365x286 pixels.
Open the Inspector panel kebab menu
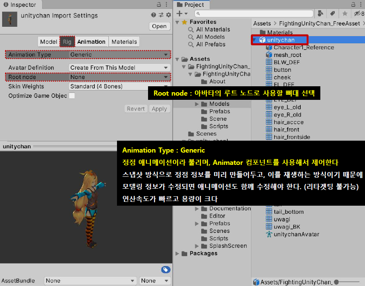coord(166,4)
